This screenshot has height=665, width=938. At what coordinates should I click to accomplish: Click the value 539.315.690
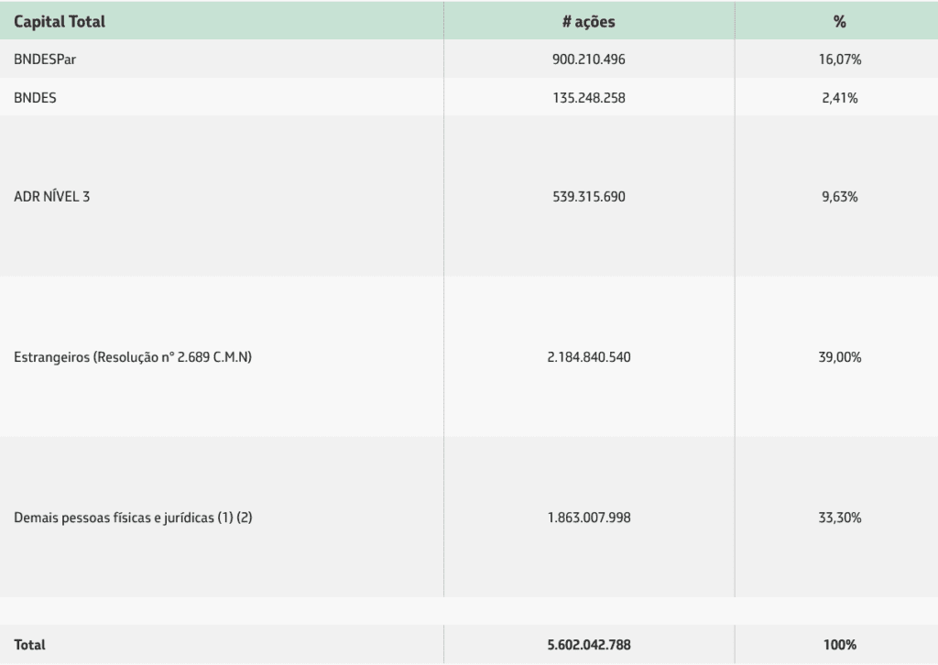589,196
